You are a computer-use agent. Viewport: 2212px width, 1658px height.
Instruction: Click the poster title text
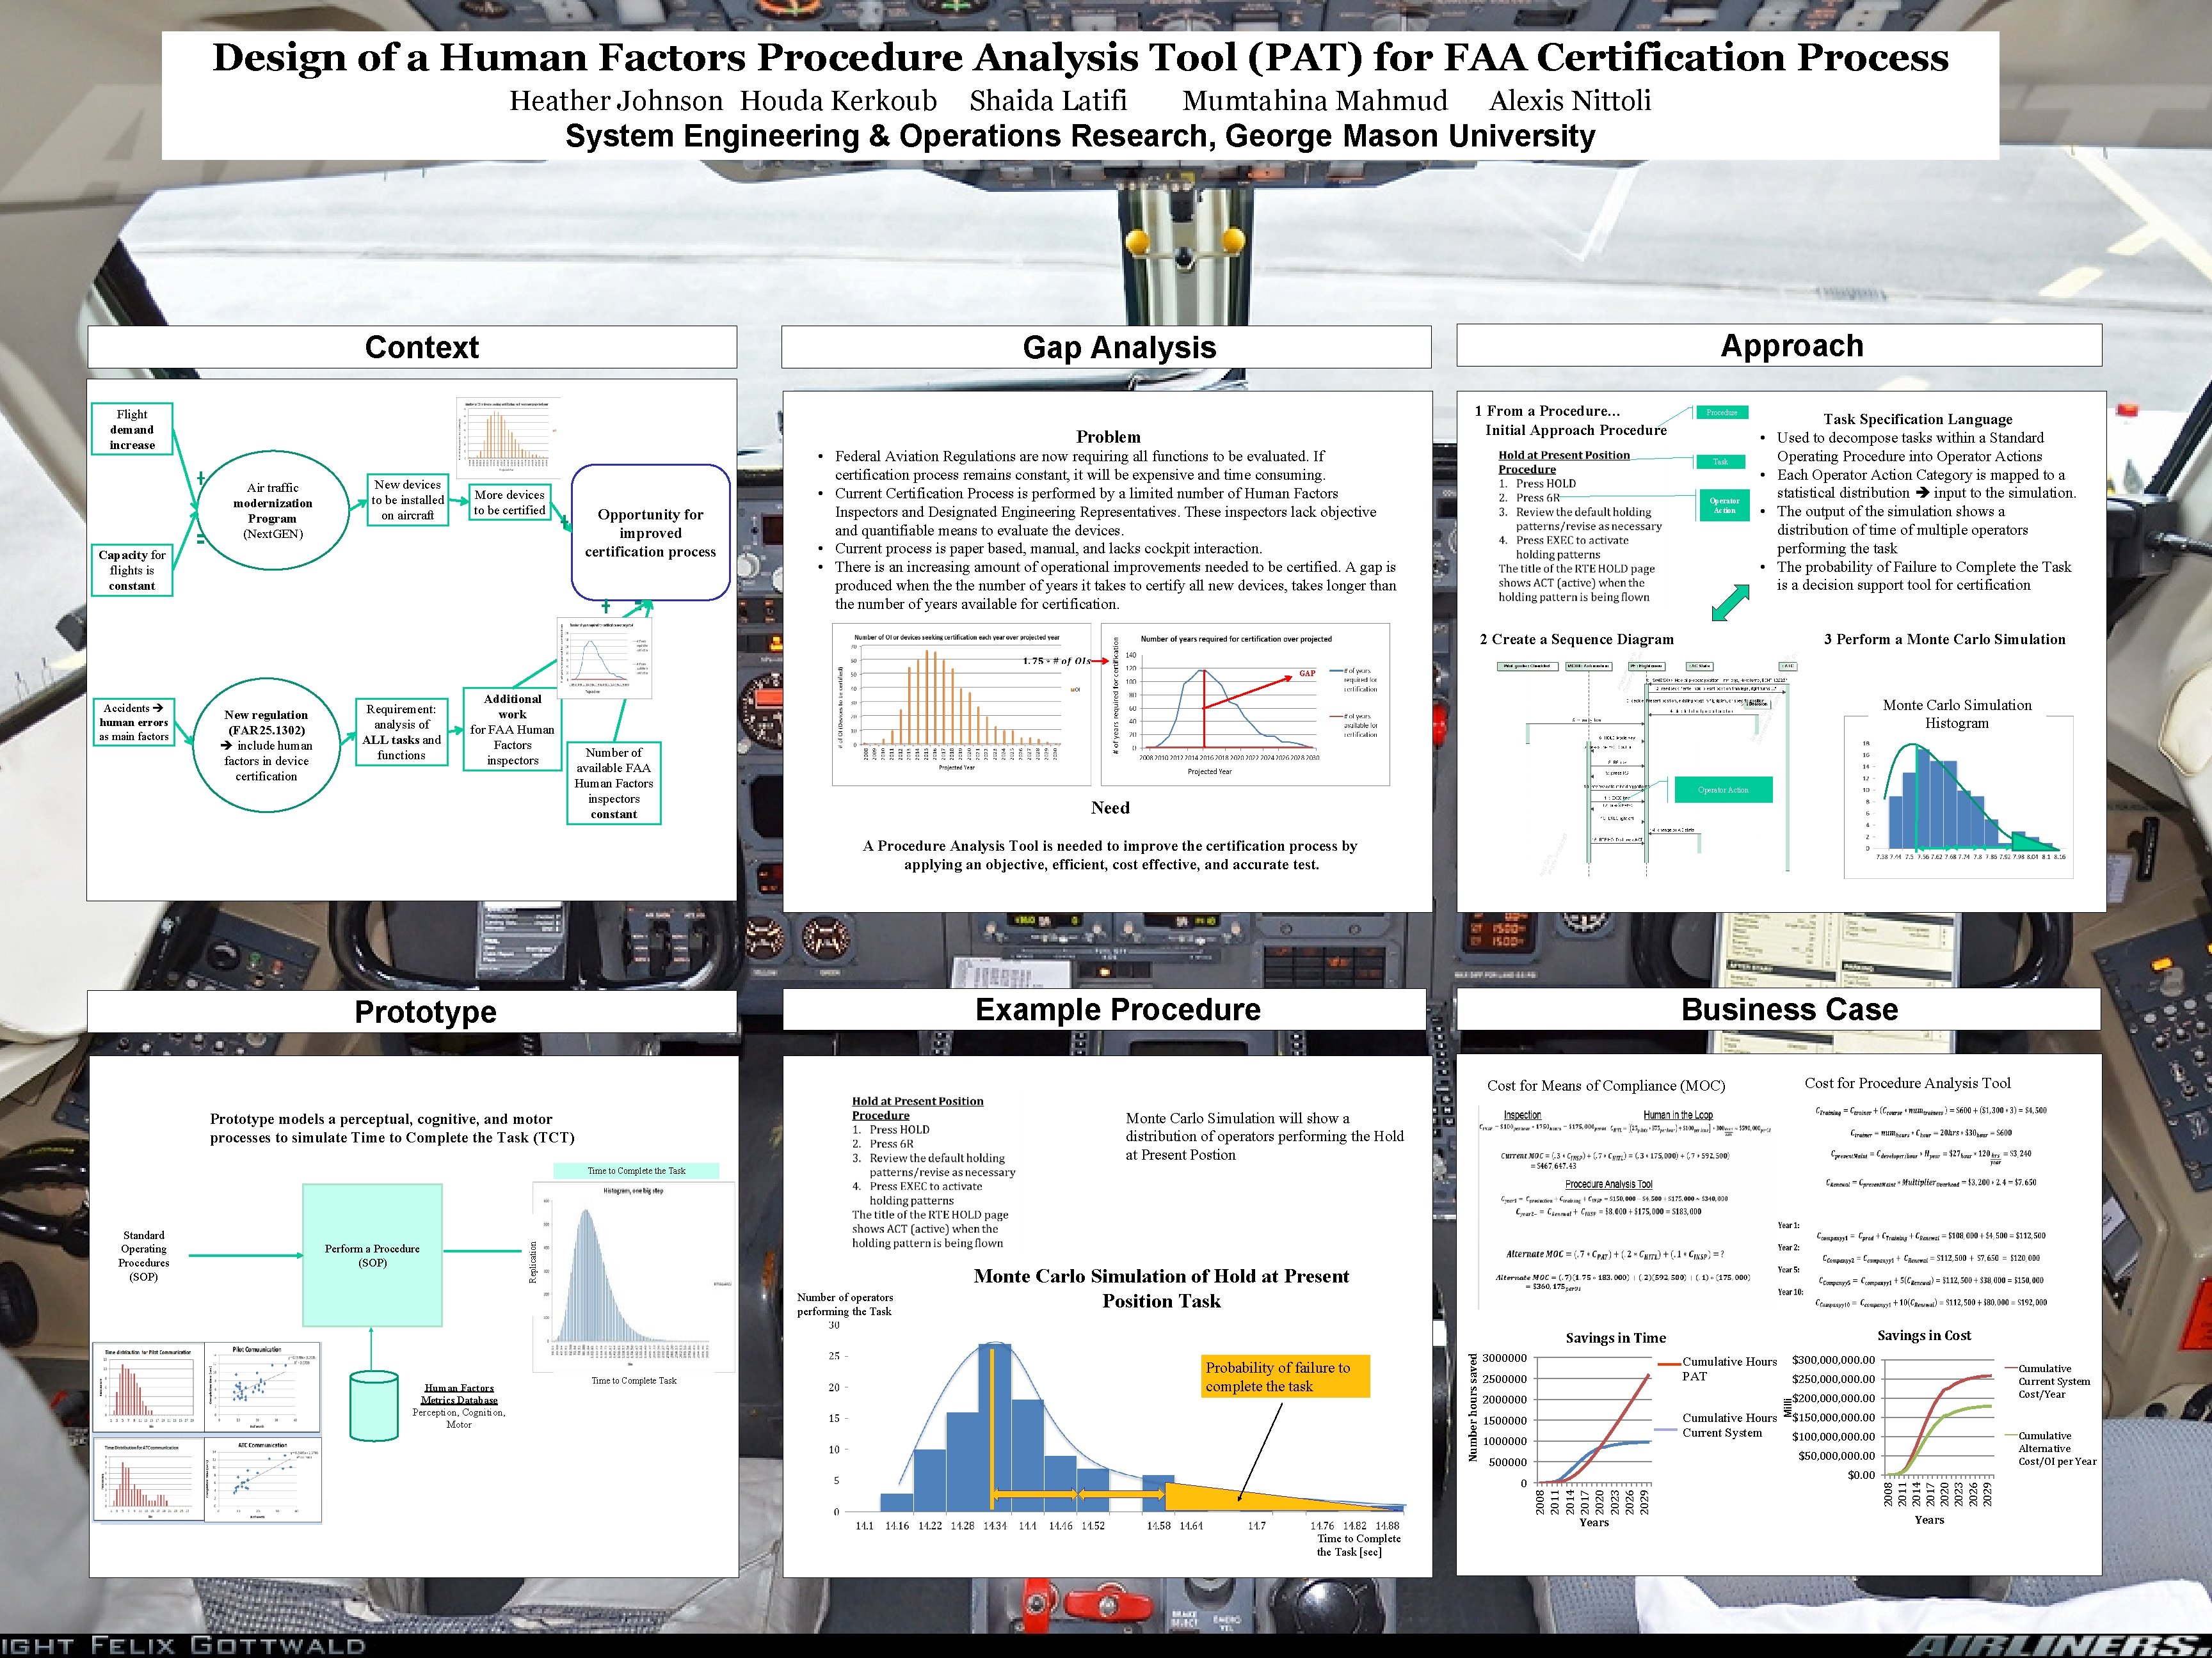pos(1080,57)
